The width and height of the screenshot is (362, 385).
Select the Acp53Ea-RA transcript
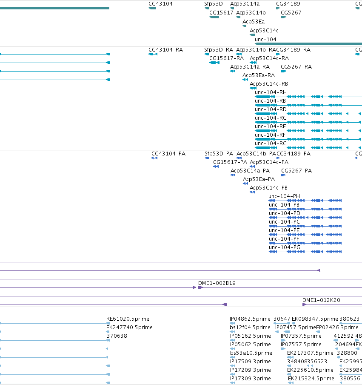[x=259, y=75]
